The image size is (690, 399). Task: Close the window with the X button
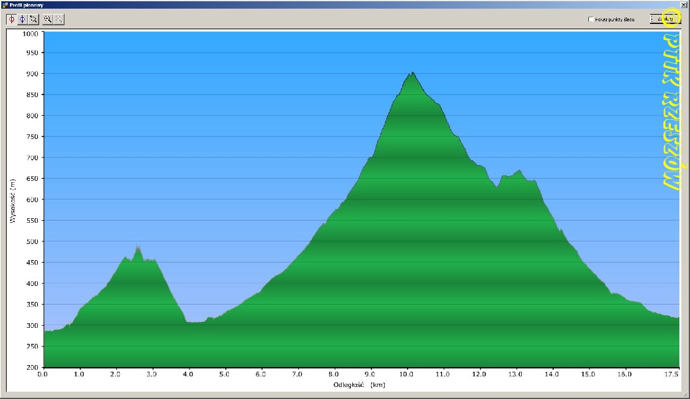click(x=684, y=5)
